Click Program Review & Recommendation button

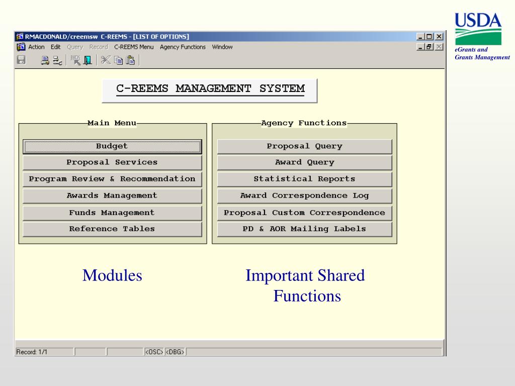112,179
